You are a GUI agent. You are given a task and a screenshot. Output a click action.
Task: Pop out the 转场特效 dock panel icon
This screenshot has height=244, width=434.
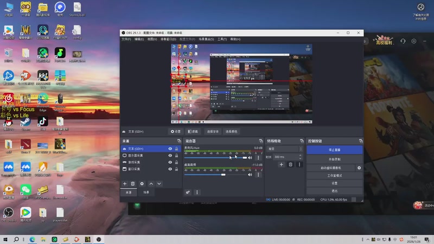[x=302, y=141]
